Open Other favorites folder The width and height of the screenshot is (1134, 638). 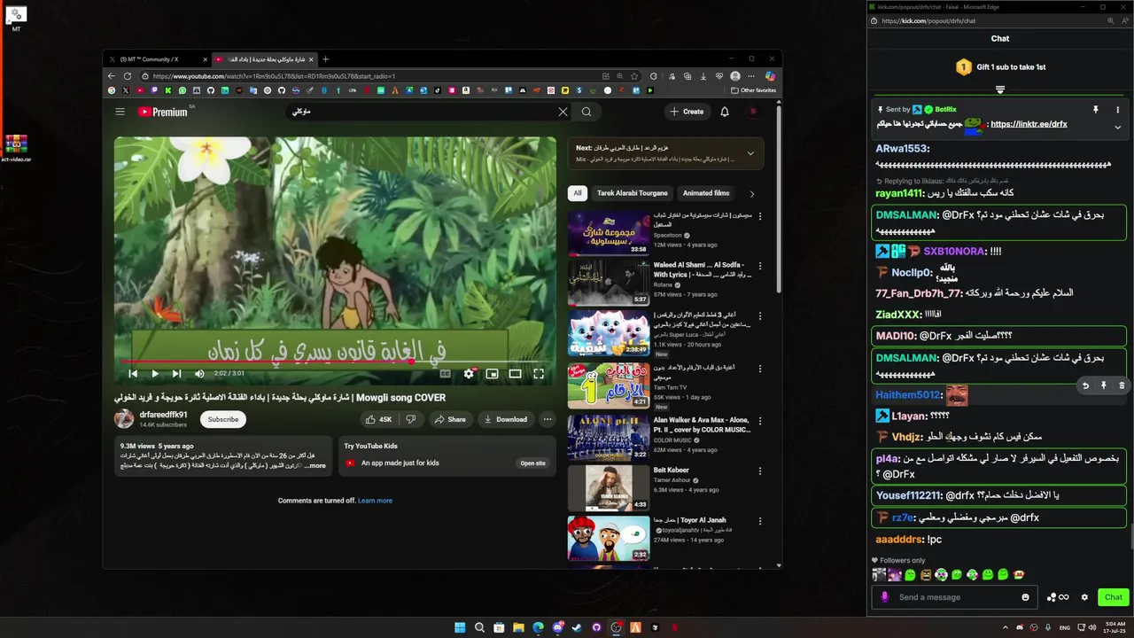(753, 90)
